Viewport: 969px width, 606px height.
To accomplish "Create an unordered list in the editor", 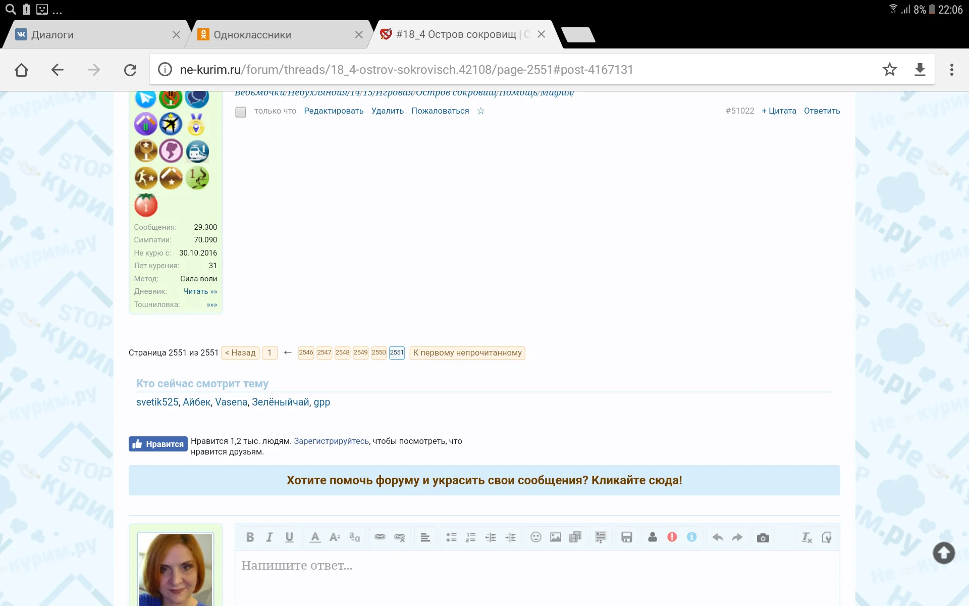I will click(451, 537).
